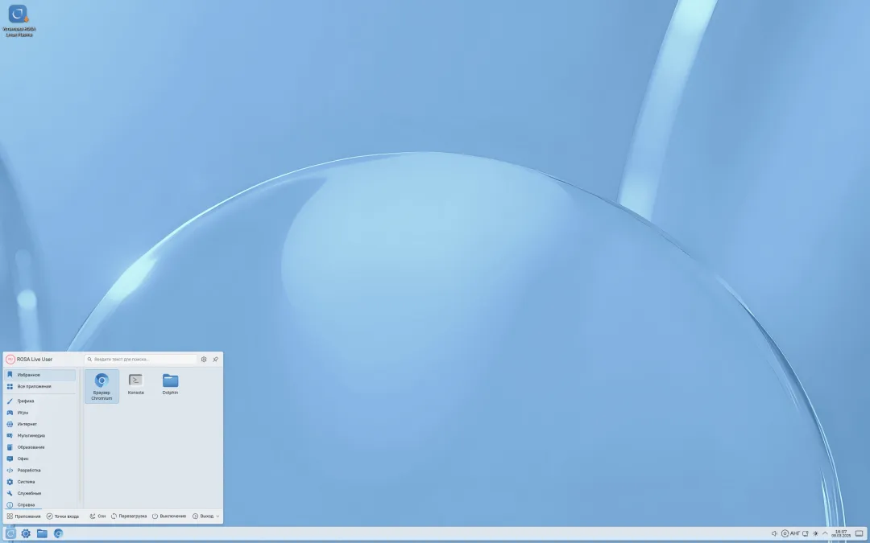870x543 pixels.
Task: Click the Show Desktop button
Action: click(860, 533)
